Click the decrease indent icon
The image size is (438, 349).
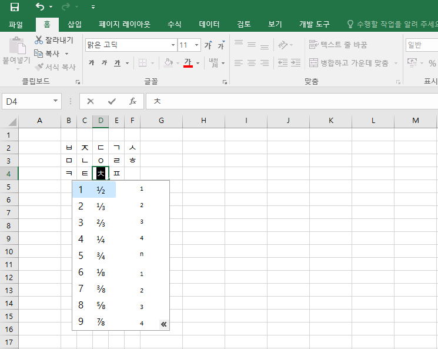[283, 62]
